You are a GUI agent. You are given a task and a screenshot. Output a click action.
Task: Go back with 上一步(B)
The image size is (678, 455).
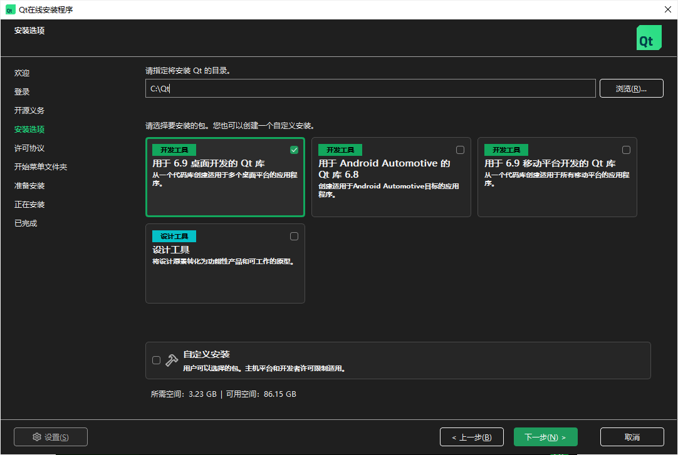click(472, 437)
